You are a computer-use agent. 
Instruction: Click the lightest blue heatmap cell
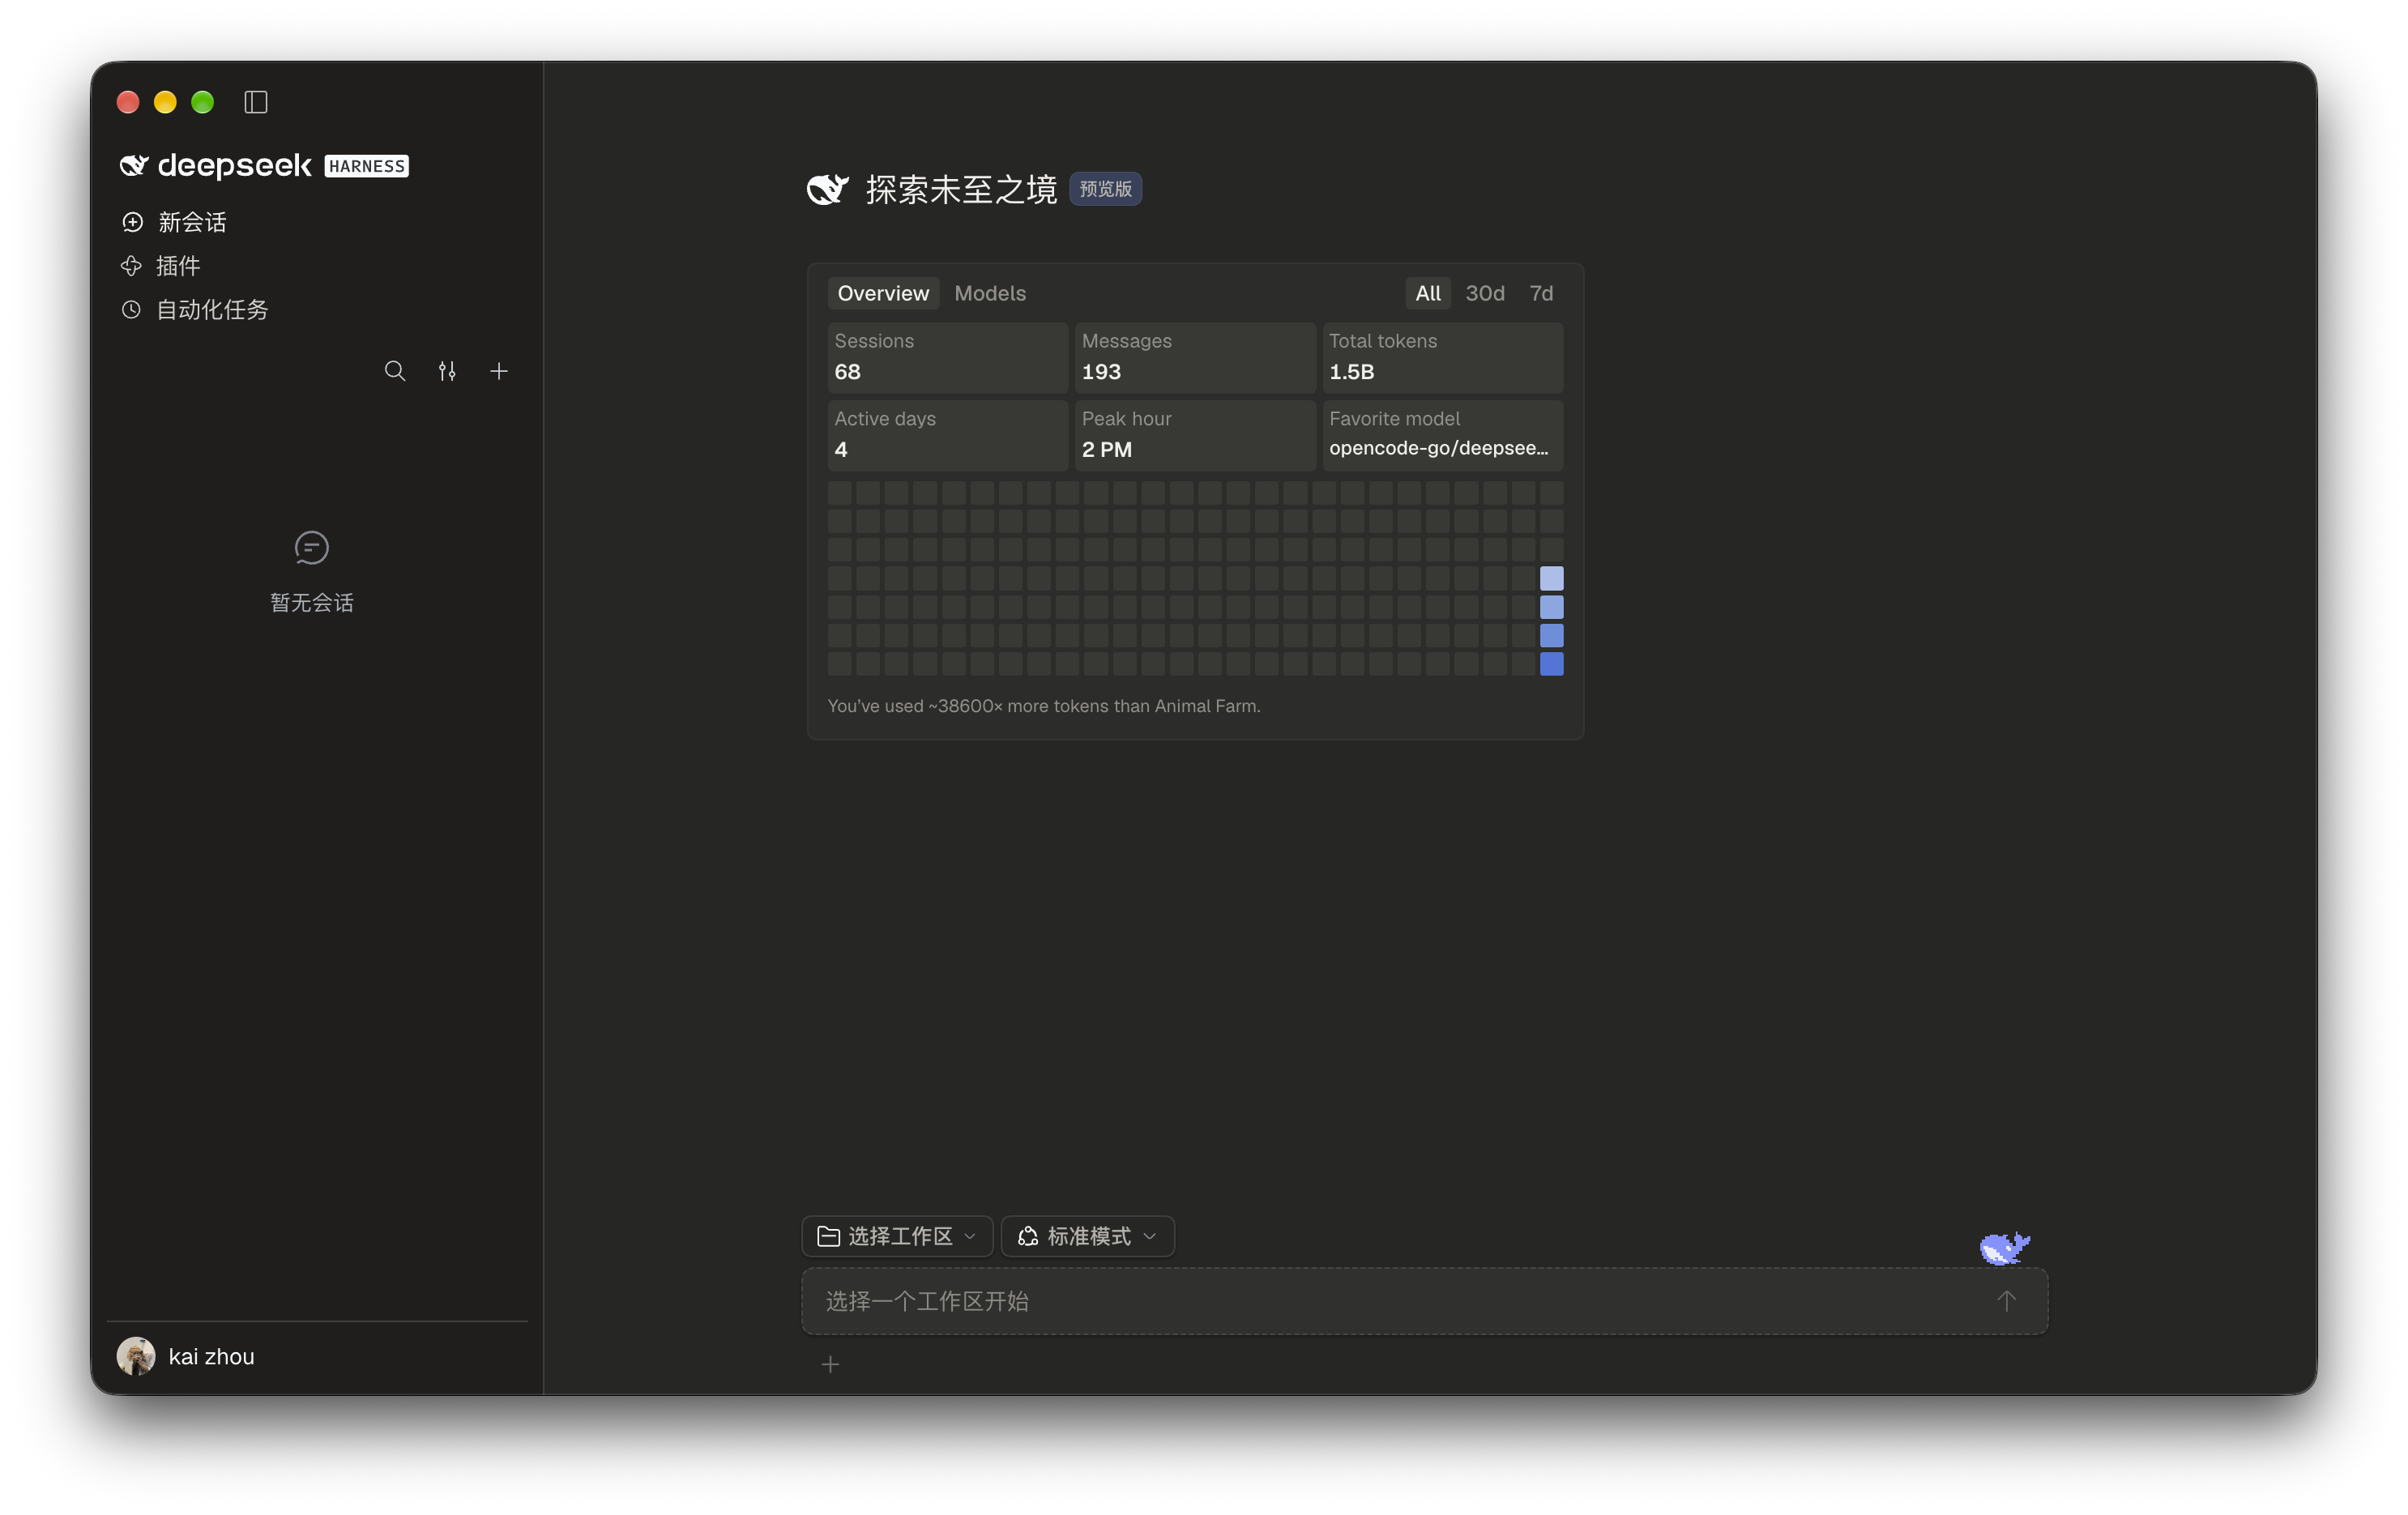(1551, 578)
